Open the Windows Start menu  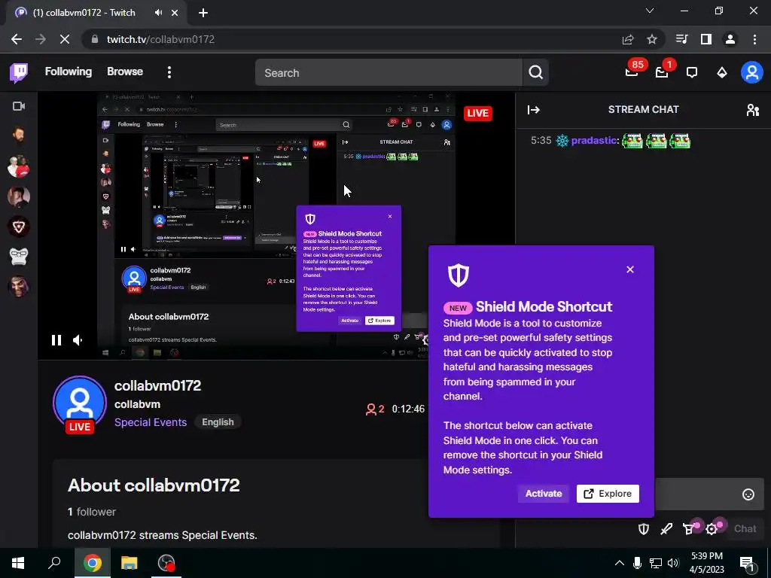click(18, 563)
